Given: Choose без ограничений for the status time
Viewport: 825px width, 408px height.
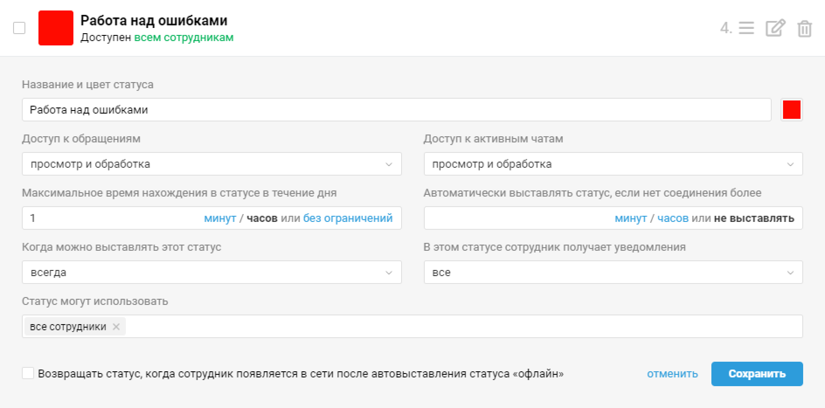Looking at the screenshot, I should (348, 218).
